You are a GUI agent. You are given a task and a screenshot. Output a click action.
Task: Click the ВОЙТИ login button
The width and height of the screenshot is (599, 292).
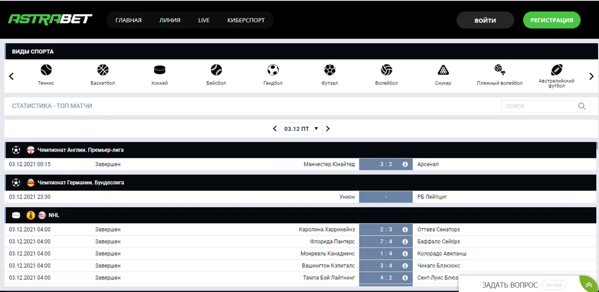tap(485, 20)
